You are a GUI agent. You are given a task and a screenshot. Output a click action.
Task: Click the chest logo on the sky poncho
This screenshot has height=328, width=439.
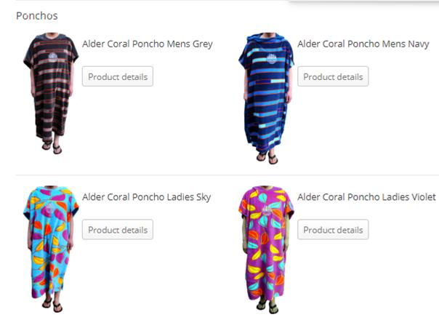50,209
